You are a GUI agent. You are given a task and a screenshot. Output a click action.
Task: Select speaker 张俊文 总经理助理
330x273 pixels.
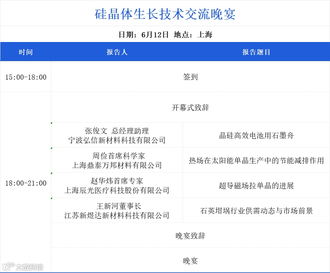click(117, 131)
